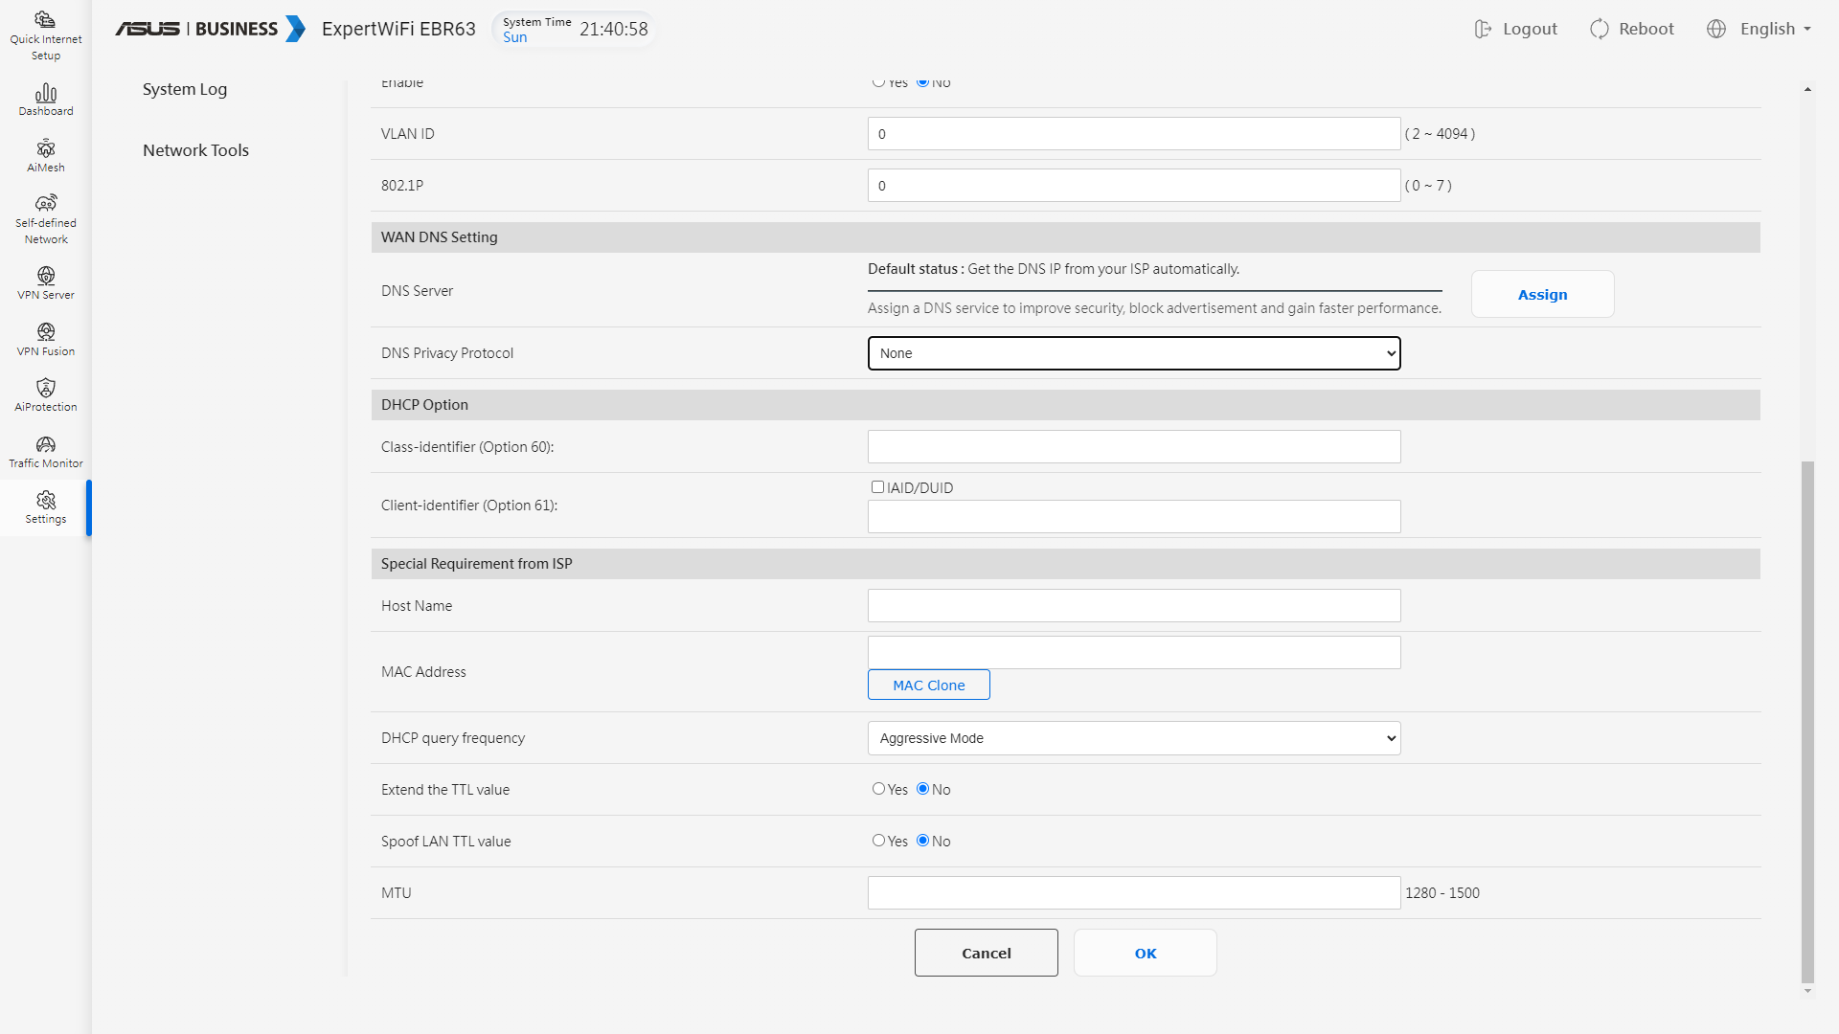The image size is (1839, 1034).
Task: Click the MTU input field
Action: pos(1133,893)
